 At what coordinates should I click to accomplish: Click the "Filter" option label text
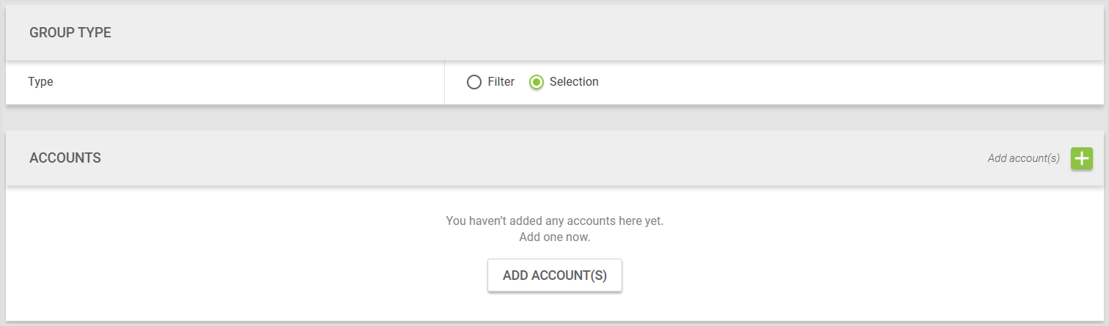(501, 82)
